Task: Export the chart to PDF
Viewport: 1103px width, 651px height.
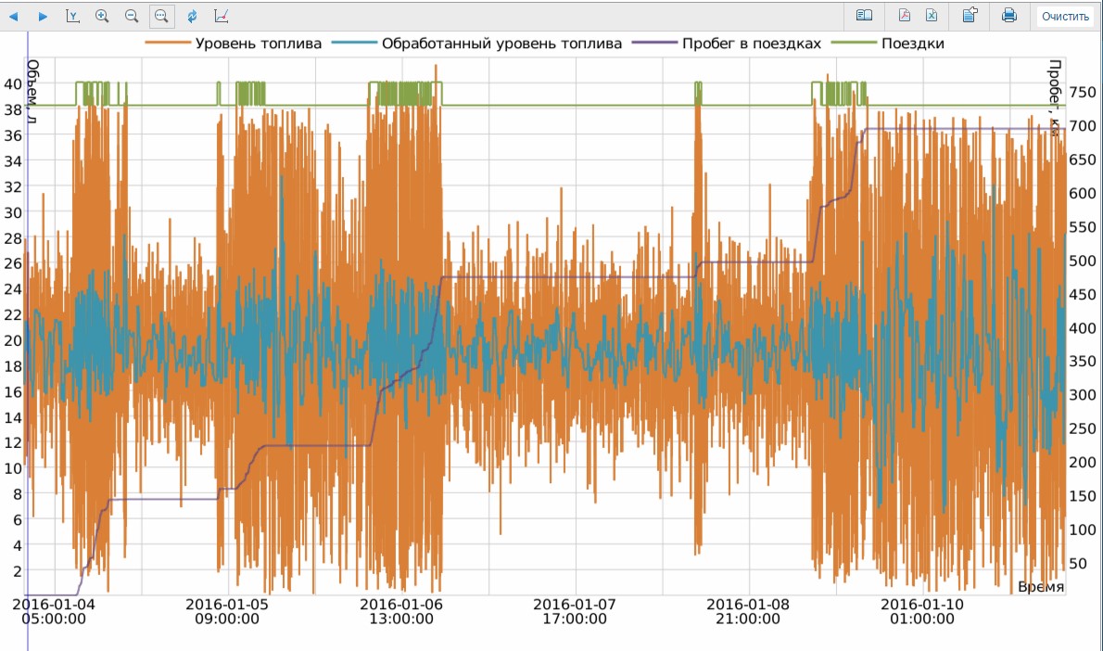Action: click(x=904, y=16)
